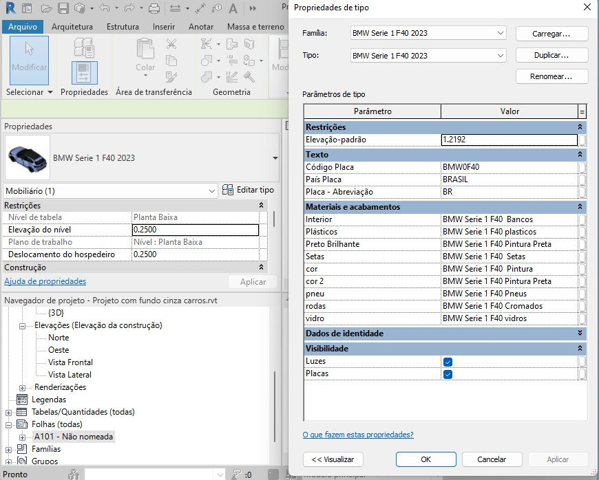Click the Cancelar button
The image size is (599, 480).
pyautogui.click(x=492, y=459)
